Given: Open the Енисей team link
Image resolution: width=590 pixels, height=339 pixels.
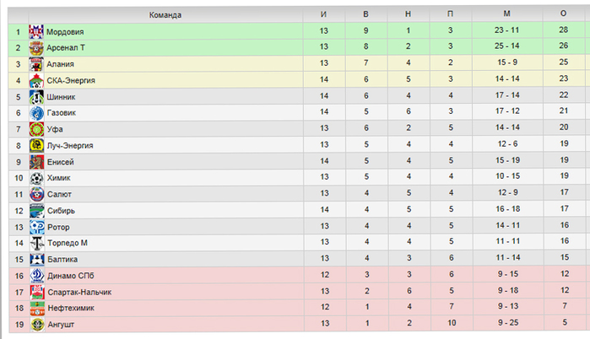Looking at the screenshot, I should tap(60, 162).
